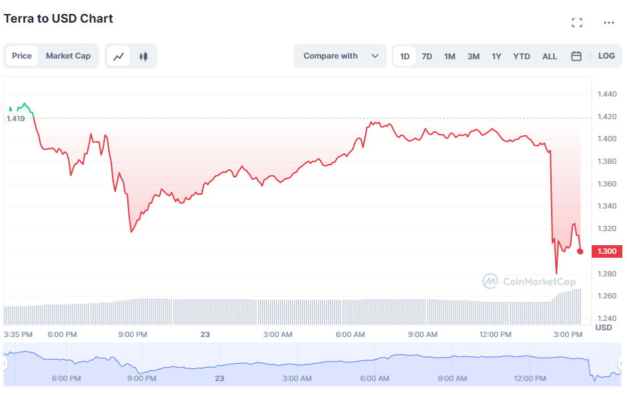Click the Compare with chevron arrow
The height and width of the screenshot is (395, 627).
click(x=375, y=56)
